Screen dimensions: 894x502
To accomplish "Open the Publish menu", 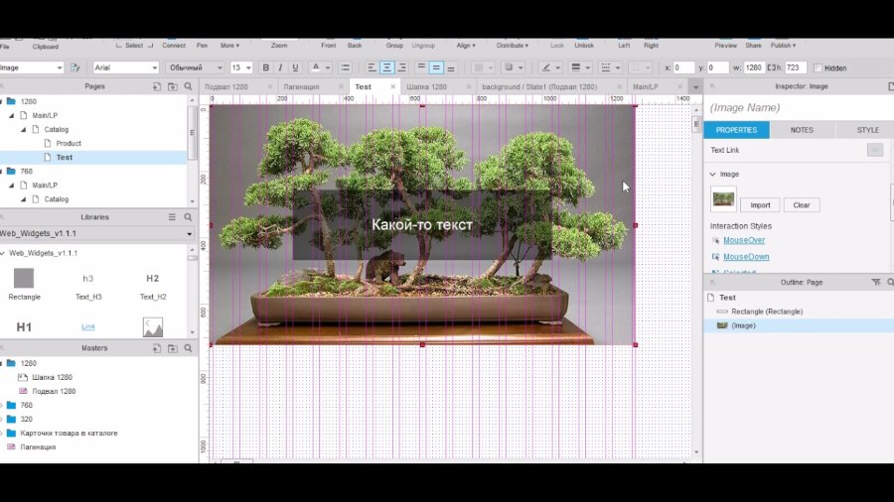I will [x=783, y=46].
